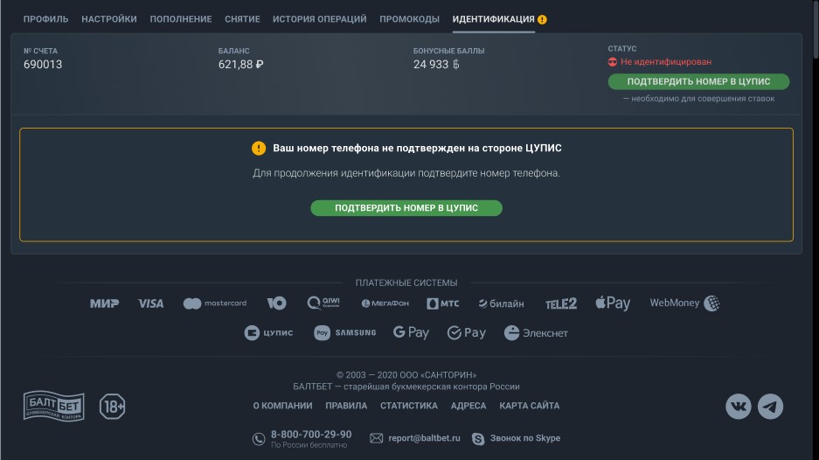Click the Apple Pay payment logo

click(x=613, y=303)
